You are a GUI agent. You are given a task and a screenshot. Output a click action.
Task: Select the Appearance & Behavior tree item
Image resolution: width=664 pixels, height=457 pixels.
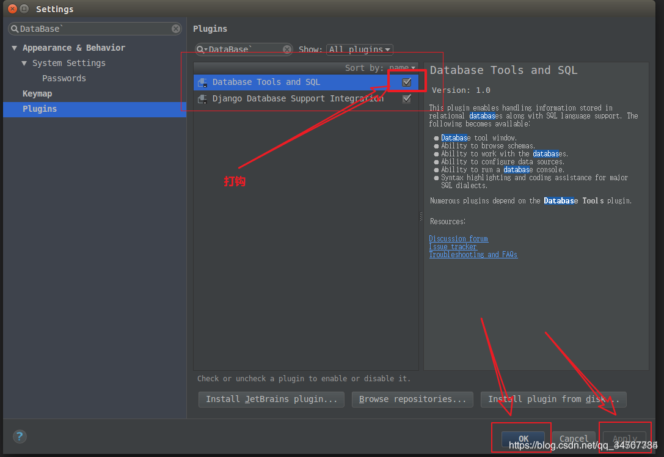(x=74, y=48)
